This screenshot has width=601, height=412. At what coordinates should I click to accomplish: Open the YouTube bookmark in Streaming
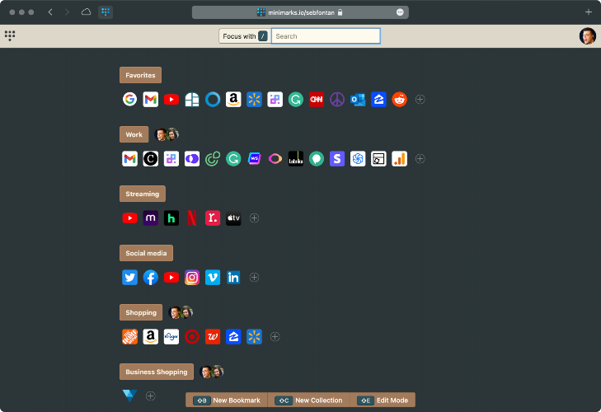point(130,218)
